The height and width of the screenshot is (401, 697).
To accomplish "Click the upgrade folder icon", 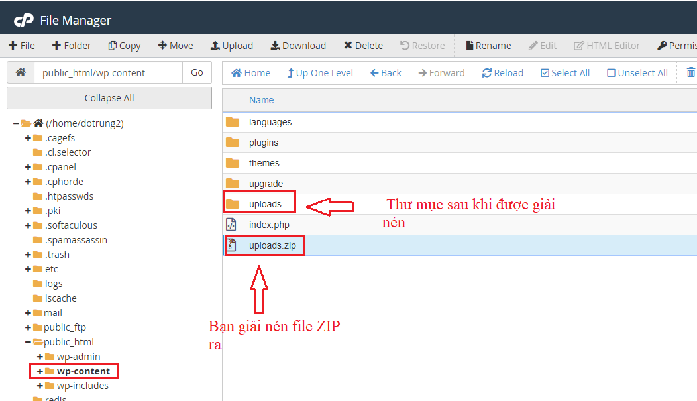I will [x=233, y=183].
